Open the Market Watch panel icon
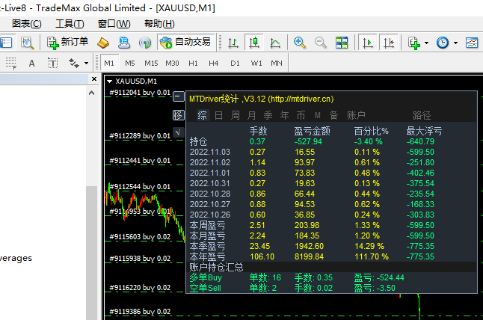483x320 pixels. (x=6, y=43)
